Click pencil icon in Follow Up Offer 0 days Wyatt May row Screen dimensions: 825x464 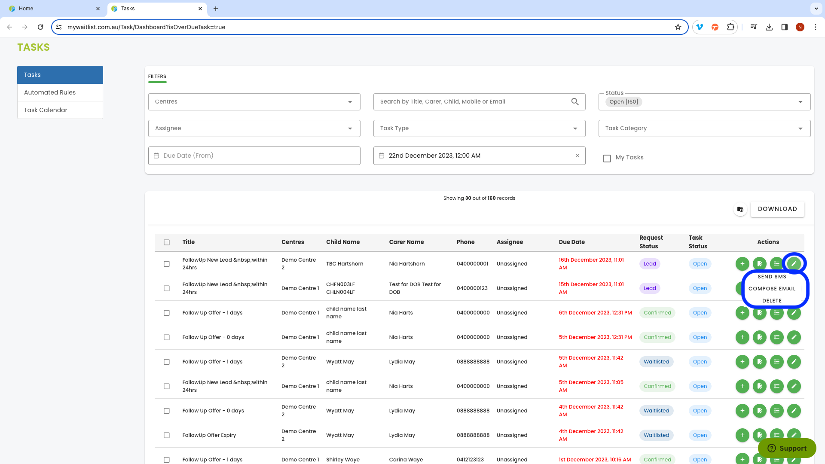tap(794, 411)
